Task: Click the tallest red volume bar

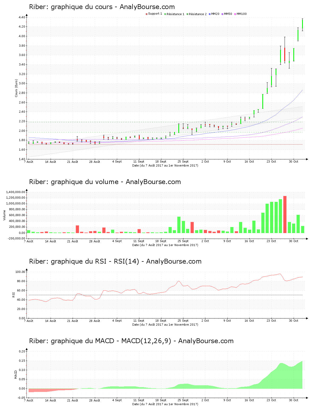Action: pos(285,215)
